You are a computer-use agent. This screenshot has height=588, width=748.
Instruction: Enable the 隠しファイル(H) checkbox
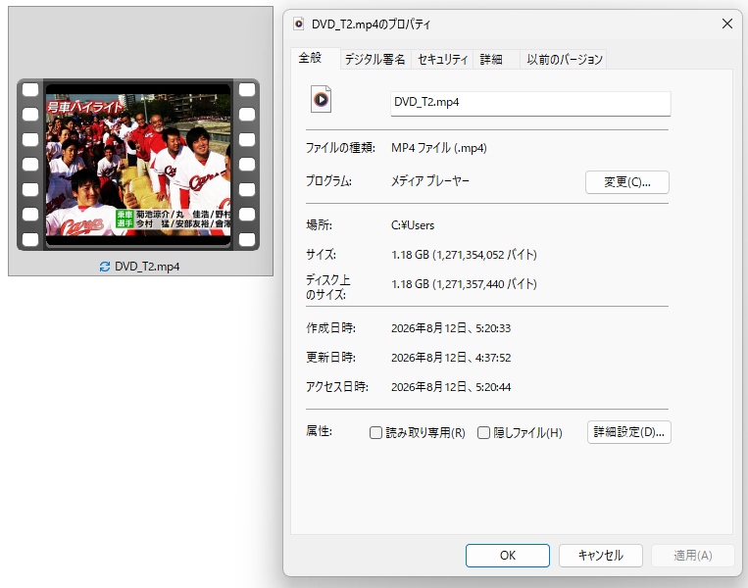click(x=483, y=432)
